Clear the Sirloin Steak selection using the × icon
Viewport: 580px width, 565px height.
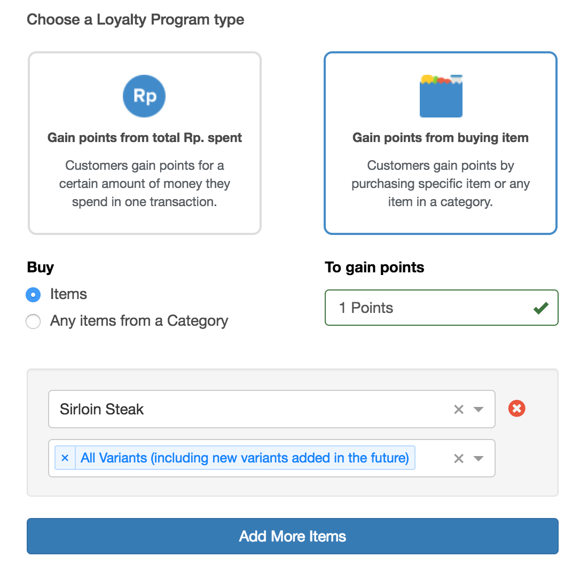tap(458, 409)
